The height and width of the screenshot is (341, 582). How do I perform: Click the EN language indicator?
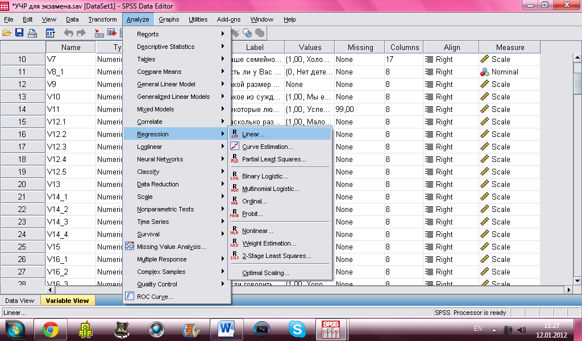pos(478,328)
